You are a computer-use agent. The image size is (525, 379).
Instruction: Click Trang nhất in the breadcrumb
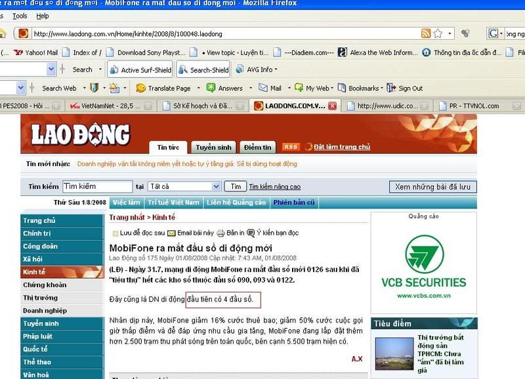tap(127, 217)
